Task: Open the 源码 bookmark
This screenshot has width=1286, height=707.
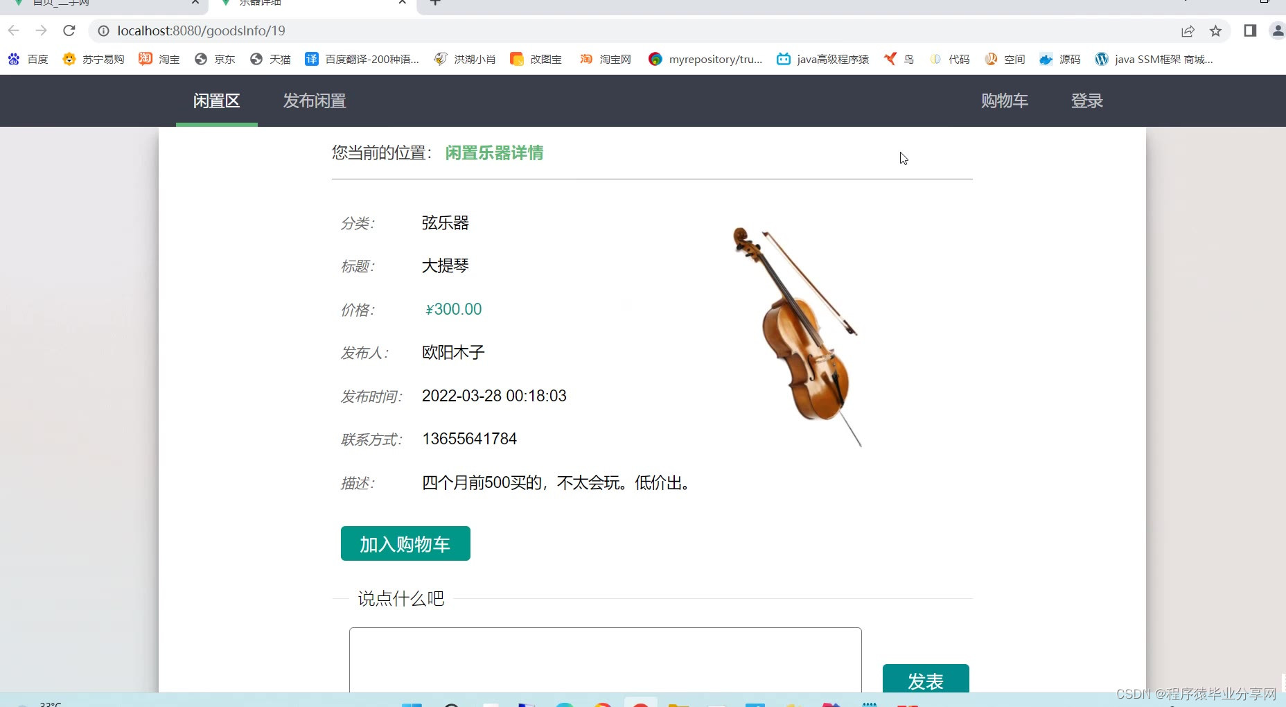Action: click(1060, 59)
